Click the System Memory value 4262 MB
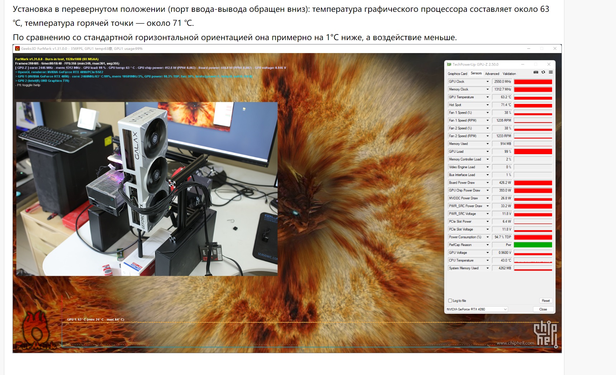 [x=502, y=268]
